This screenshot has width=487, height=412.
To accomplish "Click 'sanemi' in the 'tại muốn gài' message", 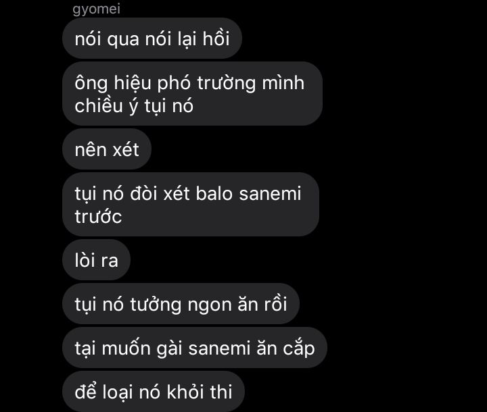I will (x=219, y=349).
